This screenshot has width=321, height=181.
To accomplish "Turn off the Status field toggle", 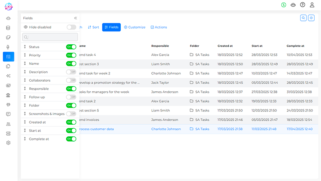I will [x=71, y=47].
